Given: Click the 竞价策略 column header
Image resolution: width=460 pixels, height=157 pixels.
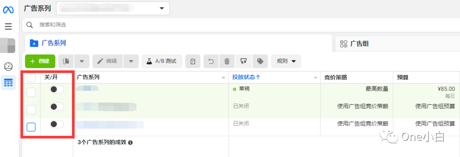Looking at the screenshot, I should point(336,77).
